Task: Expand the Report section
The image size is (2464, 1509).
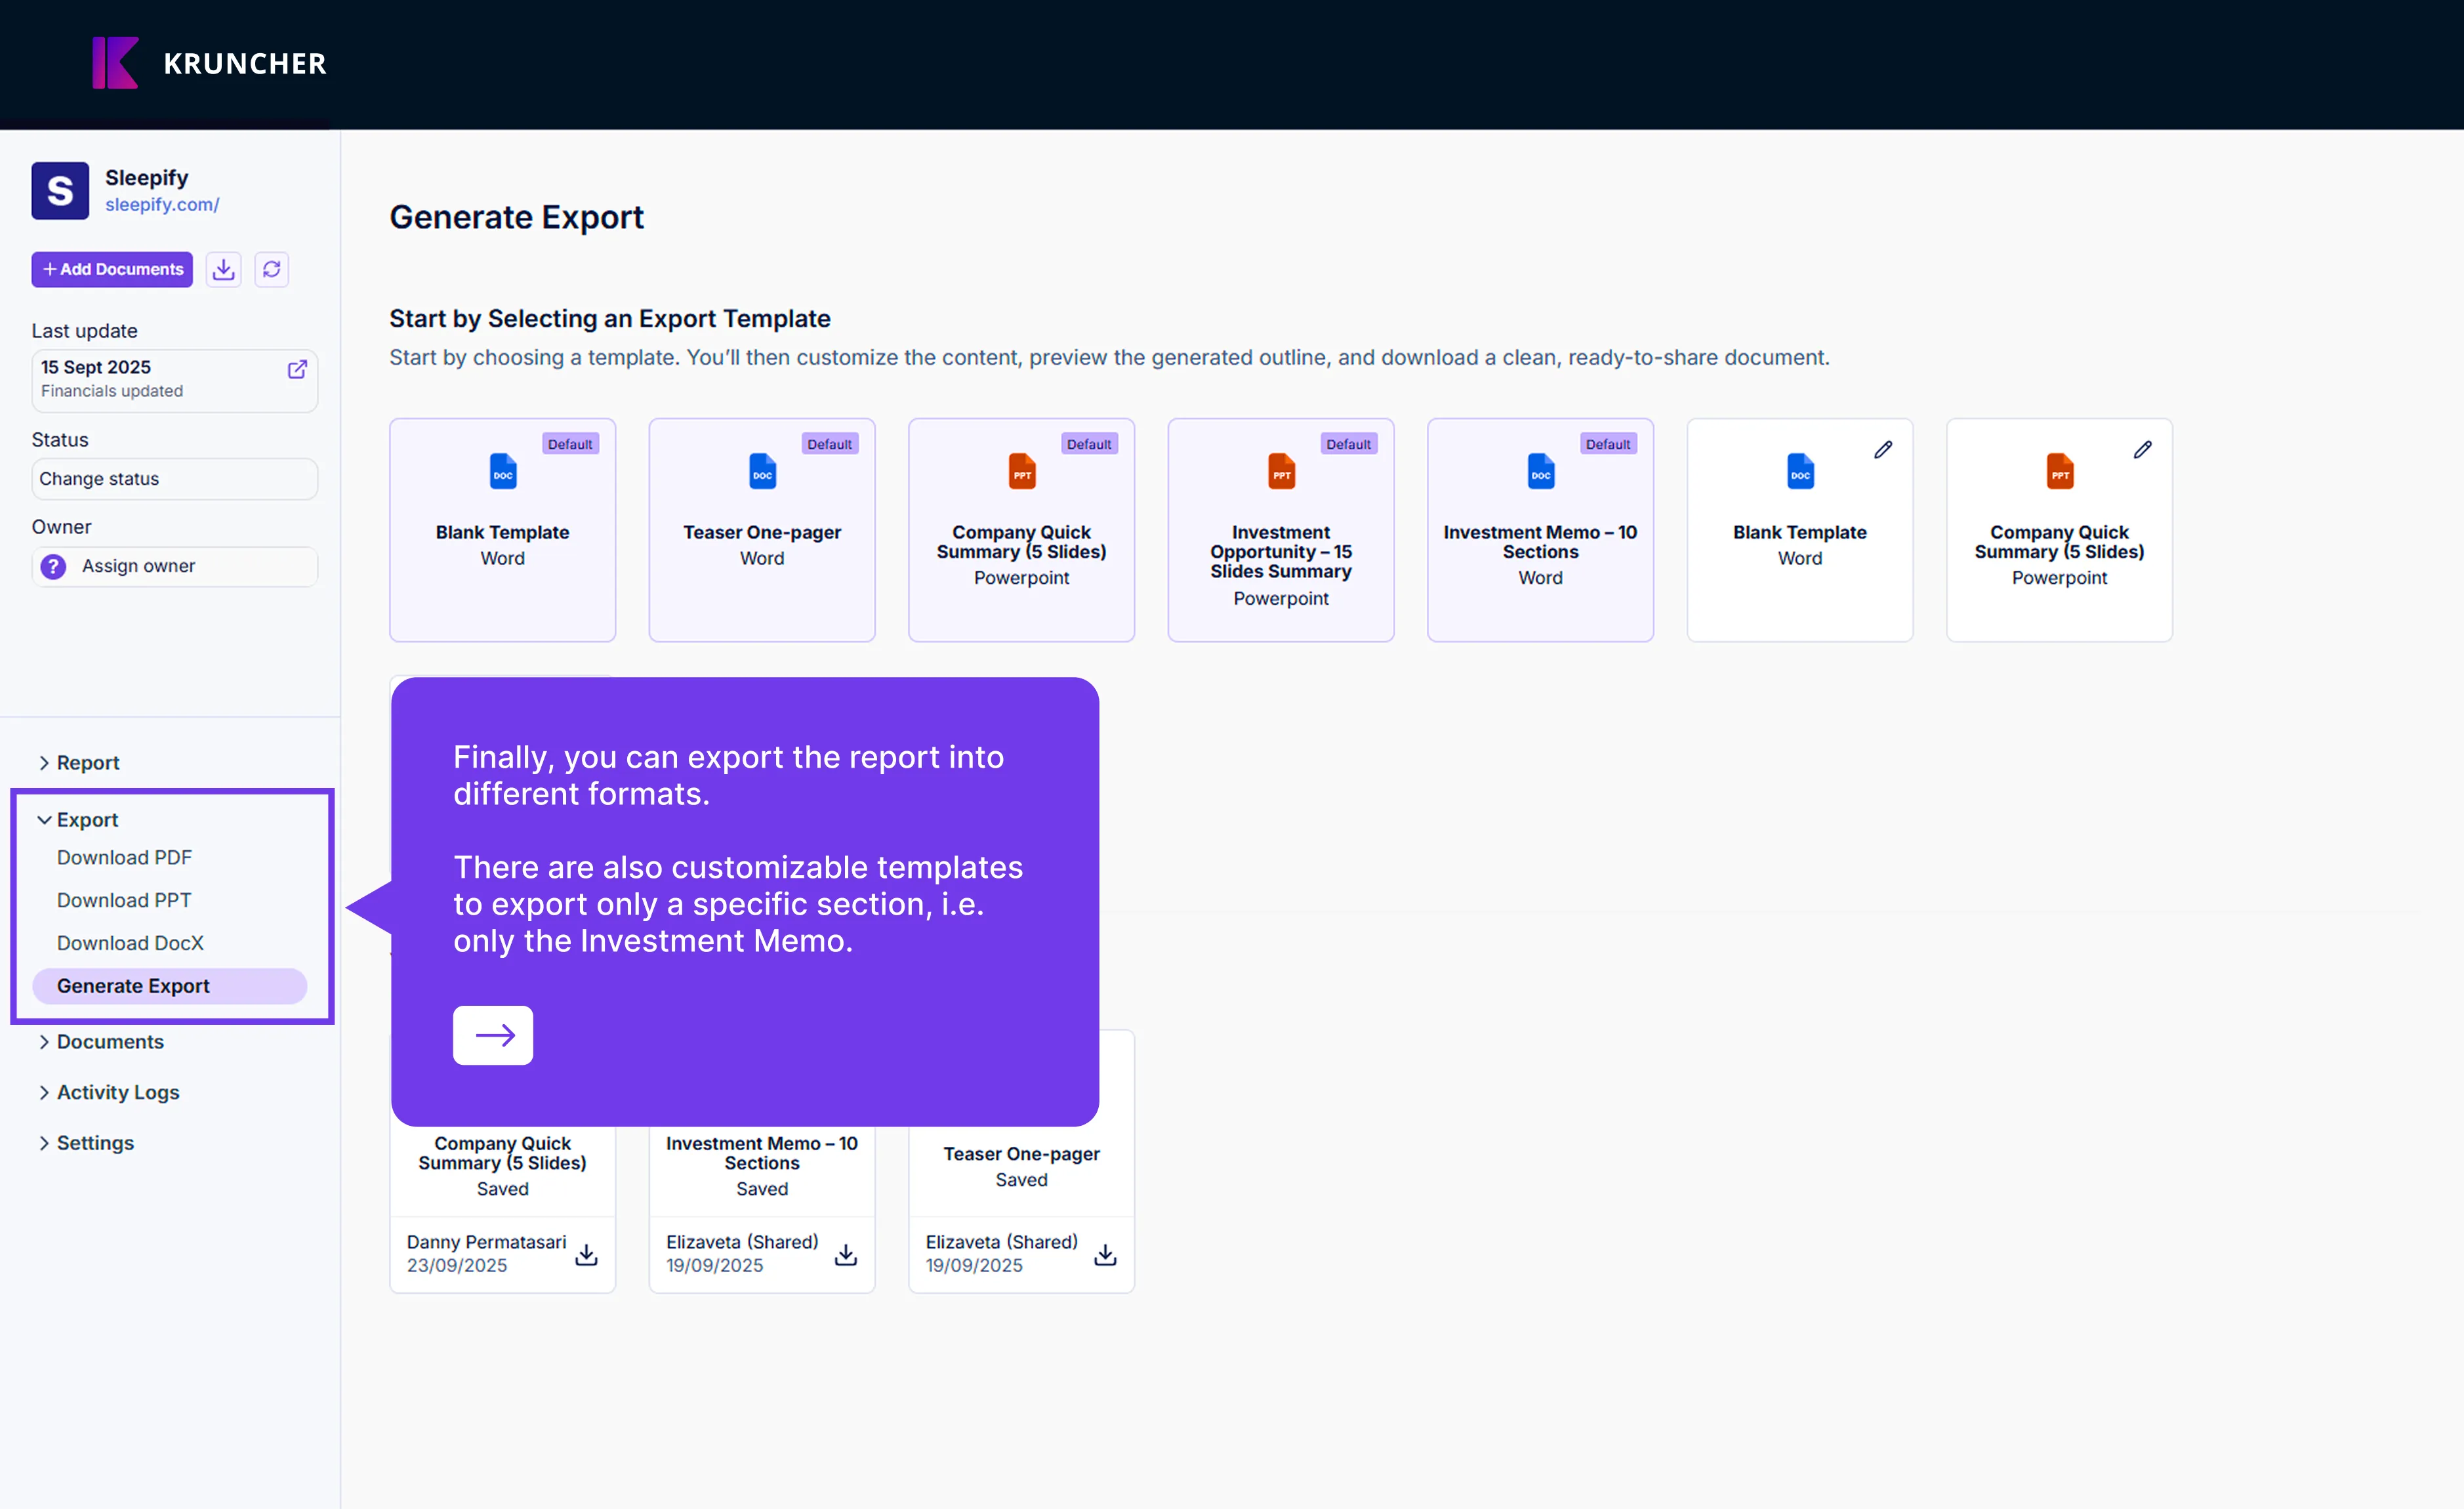Action: click(87, 762)
